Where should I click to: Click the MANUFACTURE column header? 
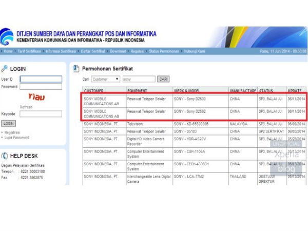tap(243, 91)
